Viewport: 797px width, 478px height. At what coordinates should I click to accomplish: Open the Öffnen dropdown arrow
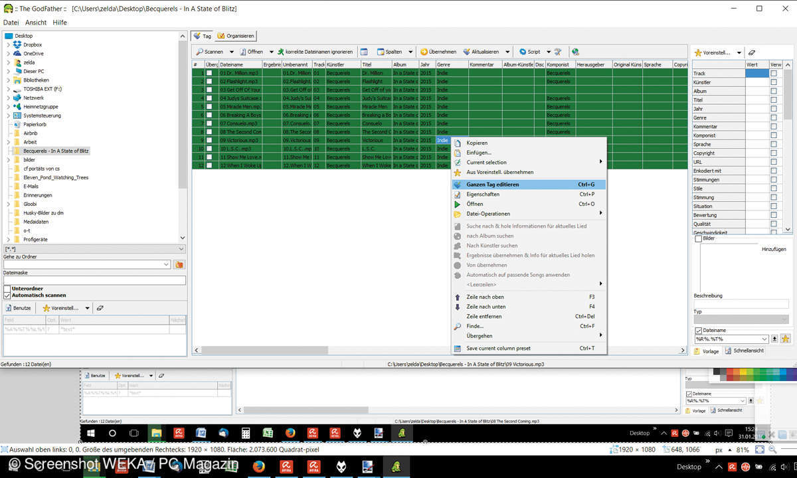[x=271, y=52]
